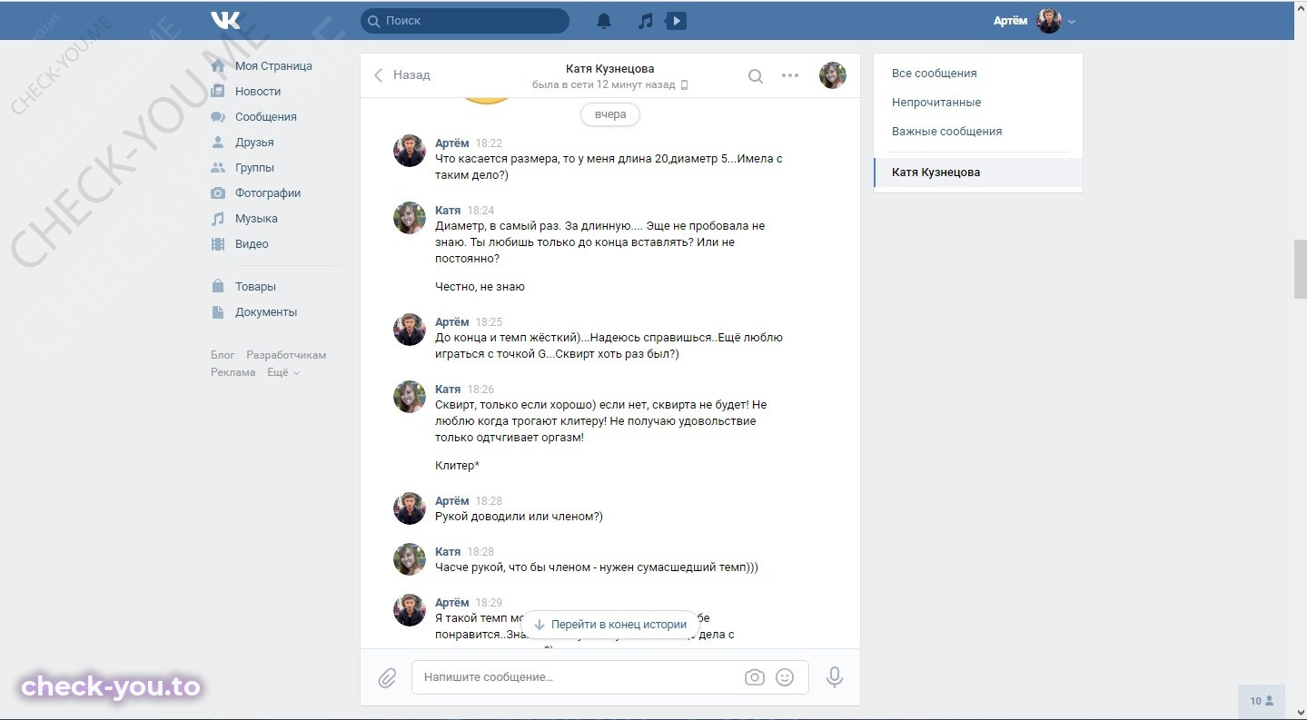Open chat actions three-dots menu

tap(790, 75)
